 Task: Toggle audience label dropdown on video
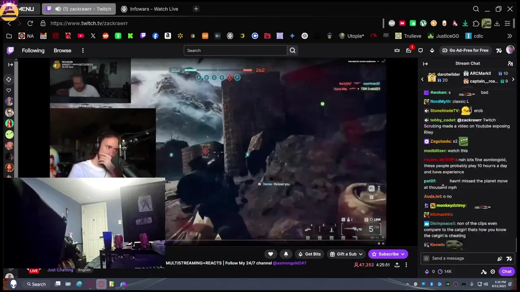tap(364, 61)
